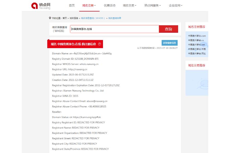Click the Registry Registrant ID line
The image size is (230, 153).
tap(78, 122)
